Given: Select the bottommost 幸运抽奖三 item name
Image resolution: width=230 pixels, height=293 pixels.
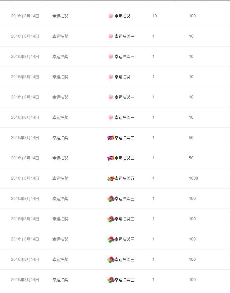Looking at the screenshot, I should tap(124, 280).
